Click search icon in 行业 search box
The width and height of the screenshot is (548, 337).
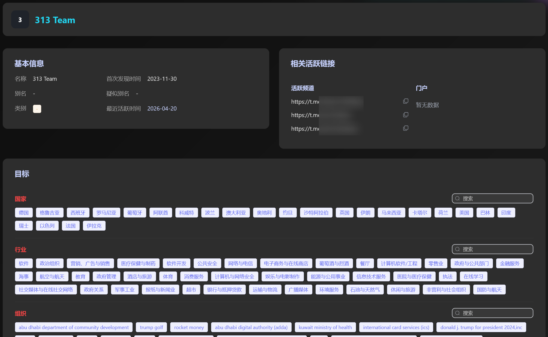[x=457, y=249]
